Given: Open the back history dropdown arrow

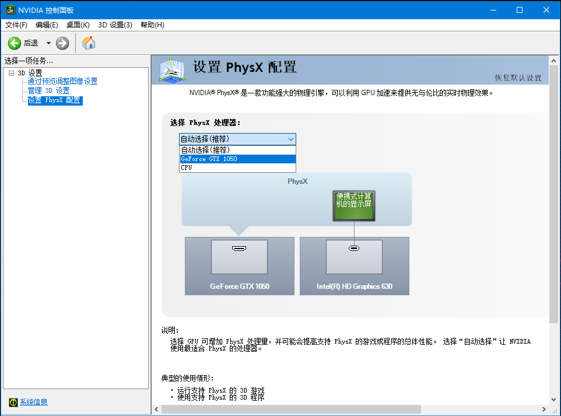Looking at the screenshot, I should click(x=48, y=43).
